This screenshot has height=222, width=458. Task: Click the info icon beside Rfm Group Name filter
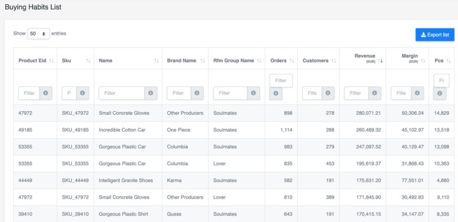(x=254, y=93)
